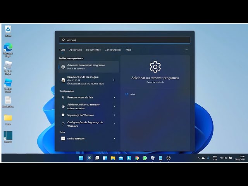Screen dimensions: 248x186
Task: Click the search box containing 'remover'
Action: point(125,40)
